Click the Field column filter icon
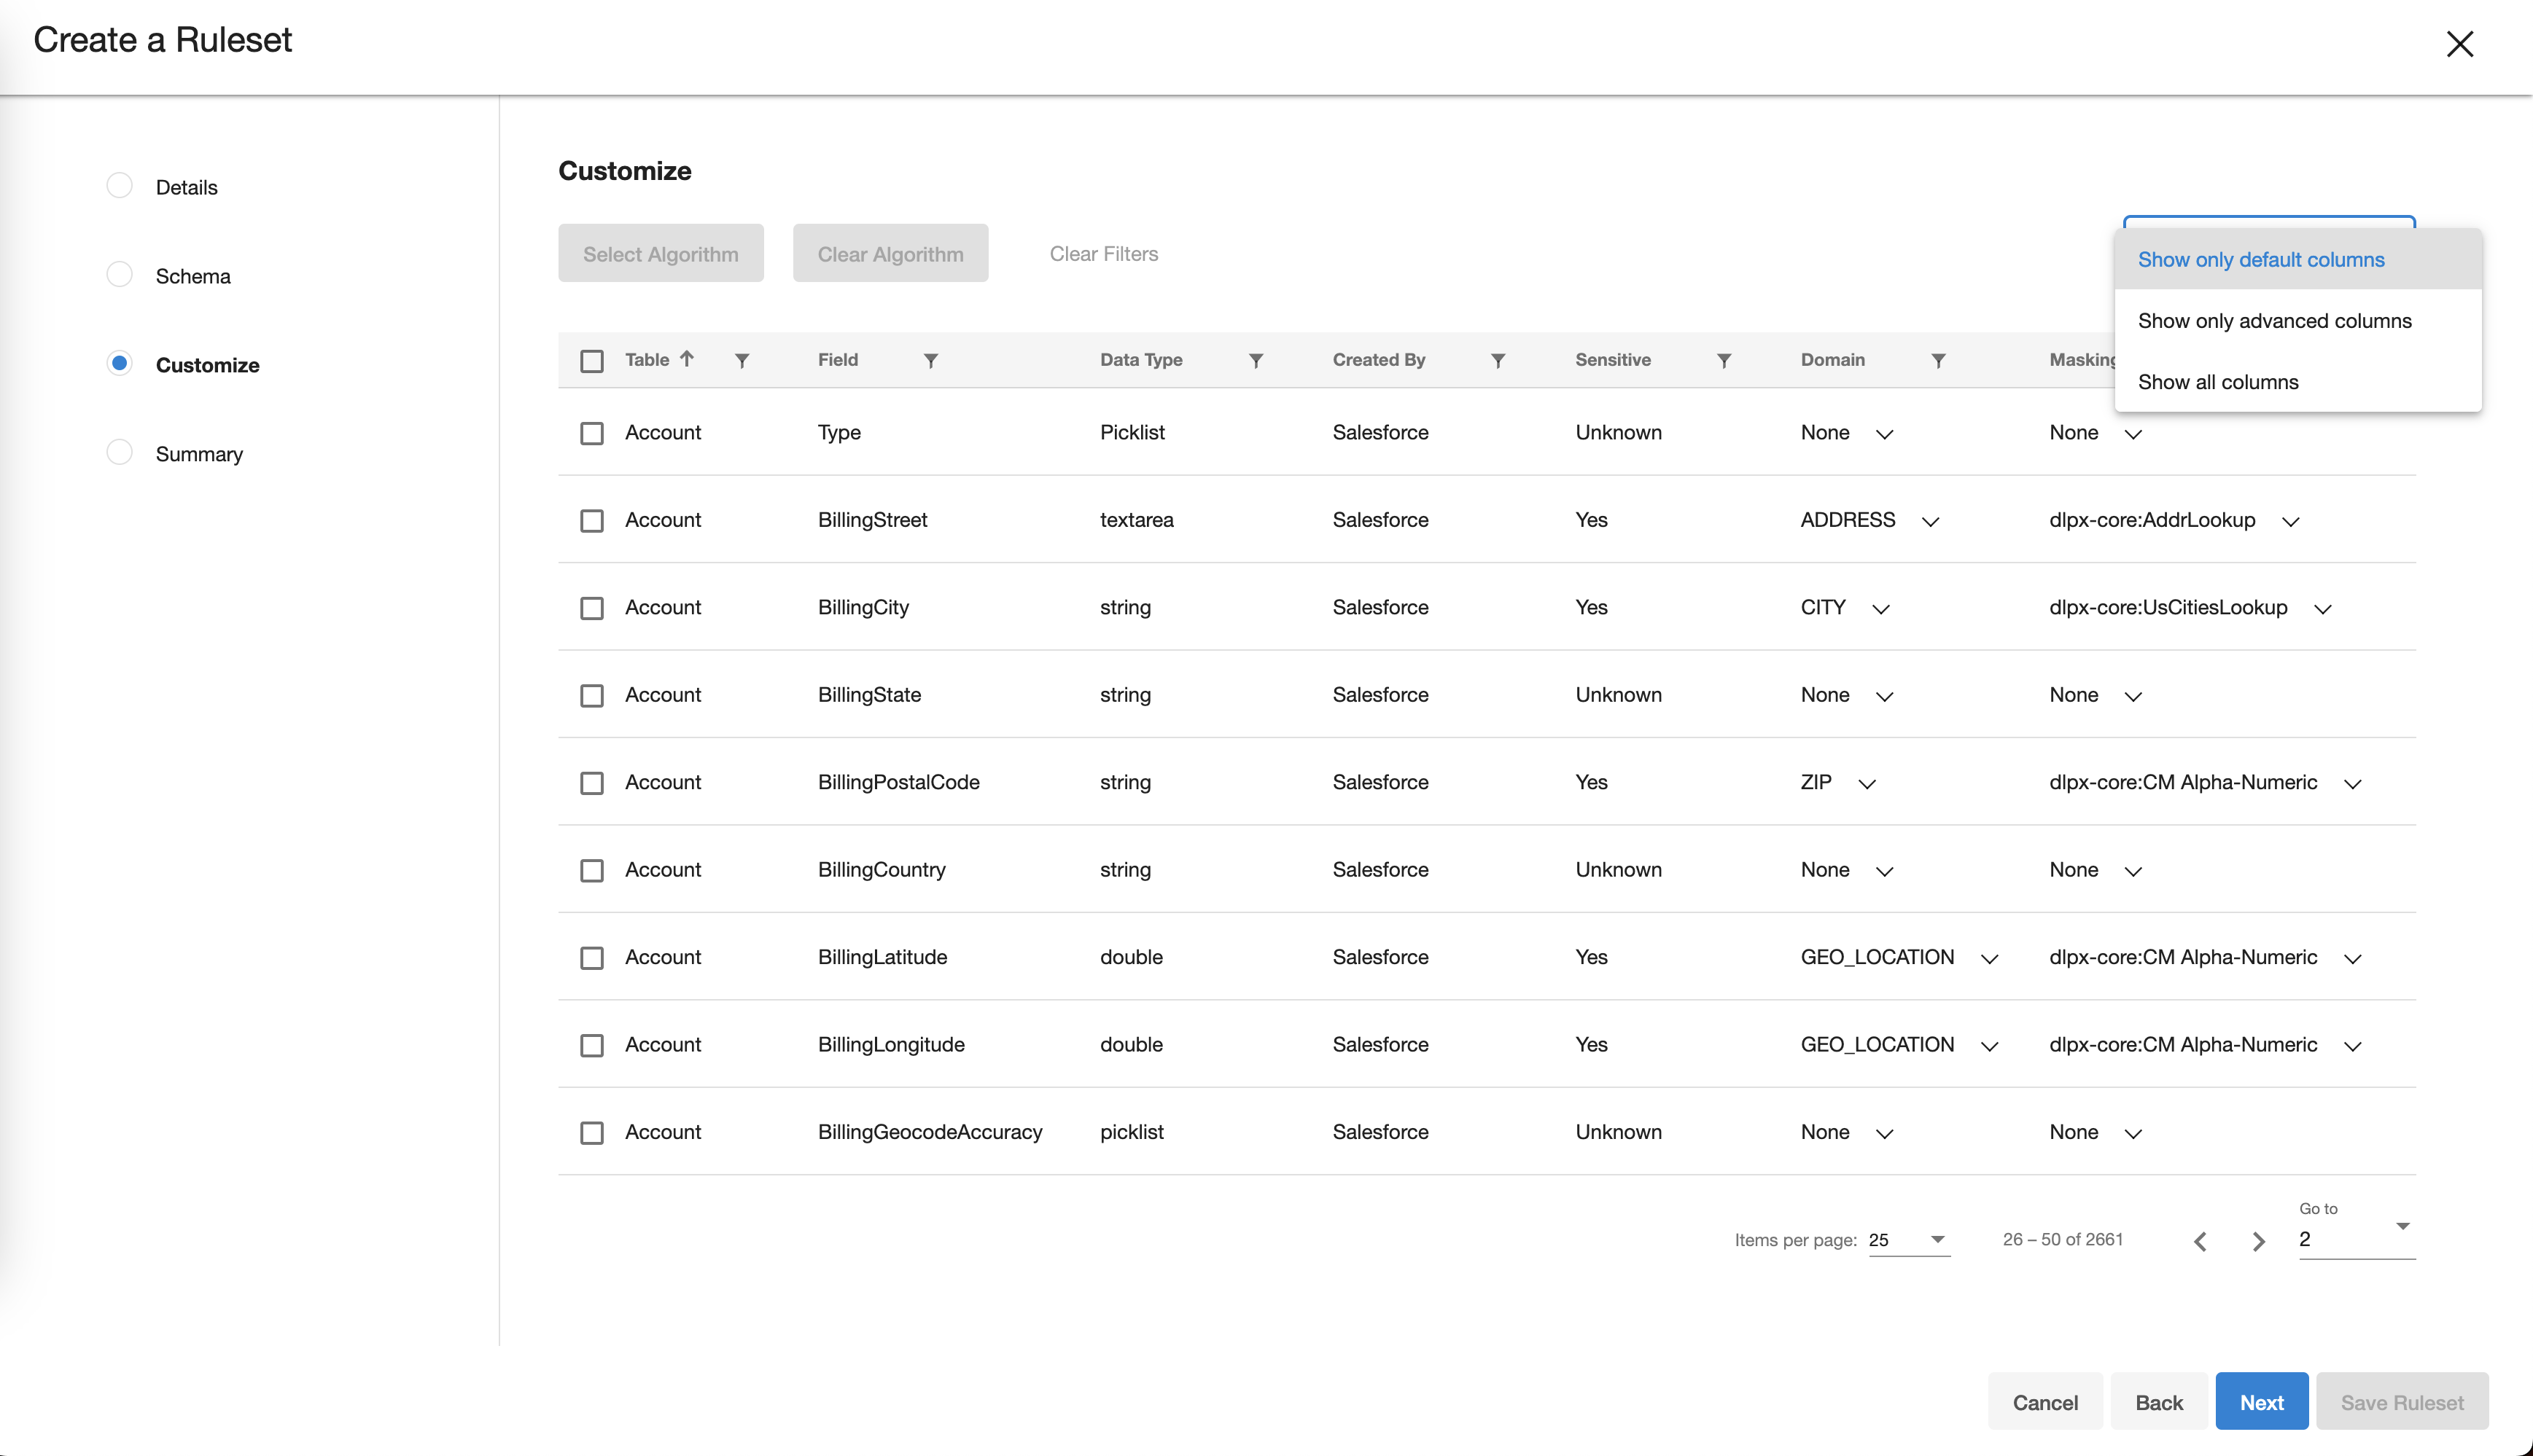 pos(930,360)
